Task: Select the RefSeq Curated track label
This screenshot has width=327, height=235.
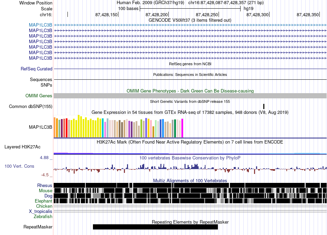Action: tap(36, 69)
